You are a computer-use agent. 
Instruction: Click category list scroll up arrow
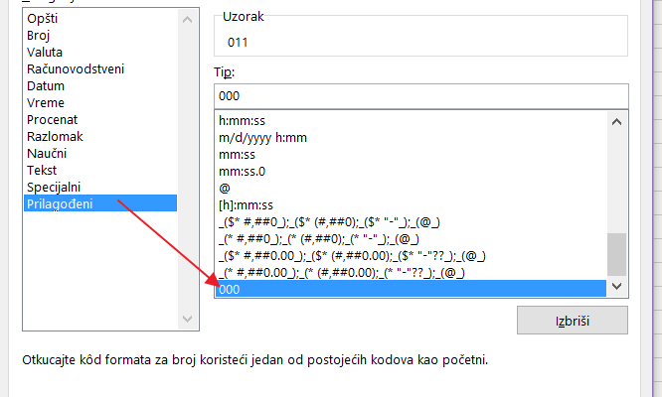pyautogui.click(x=188, y=20)
